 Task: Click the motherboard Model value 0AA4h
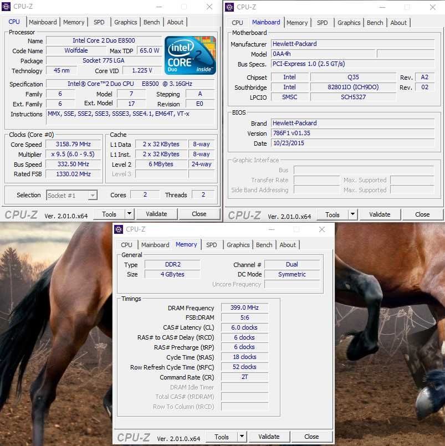[x=323, y=54]
